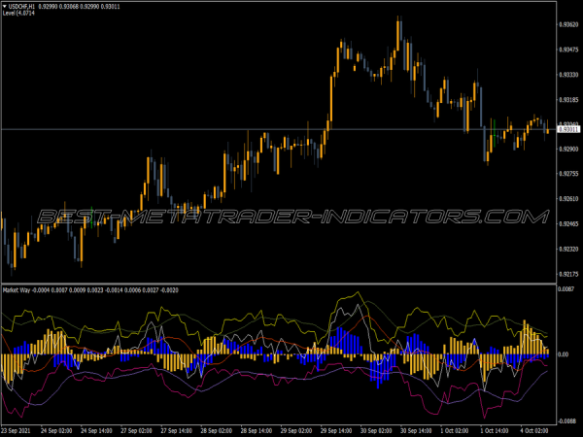Screen dimensions: 583x437
Task: Click the 23 Sep 2021 date label
Action: 17,430
